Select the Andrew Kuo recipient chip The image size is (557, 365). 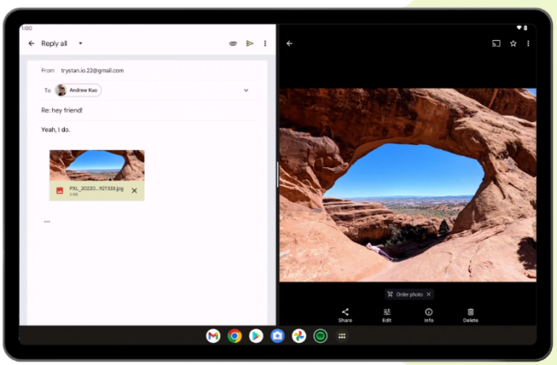coord(78,90)
